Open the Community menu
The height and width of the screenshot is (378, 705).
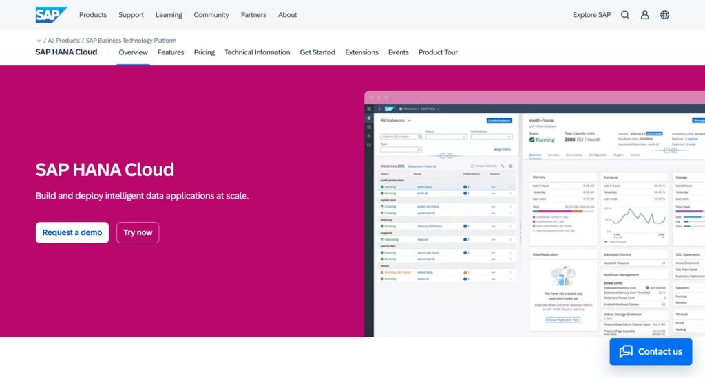(211, 15)
